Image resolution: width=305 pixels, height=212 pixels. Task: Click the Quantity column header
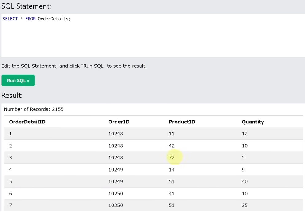tap(253, 122)
